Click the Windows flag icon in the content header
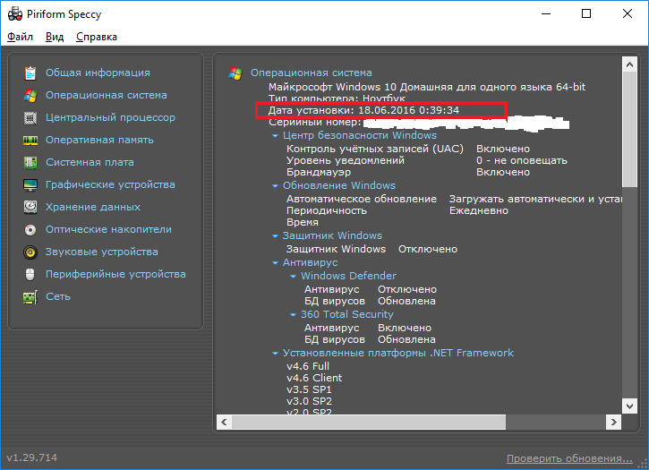The width and height of the screenshot is (649, 470). 235,73
